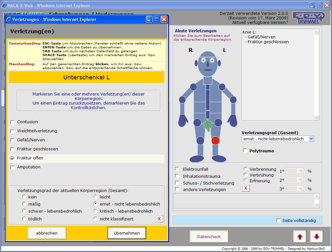Check the Elektrounfall checkbox
The width and height of the screenshot is (332, 252).
coord(177,169)
